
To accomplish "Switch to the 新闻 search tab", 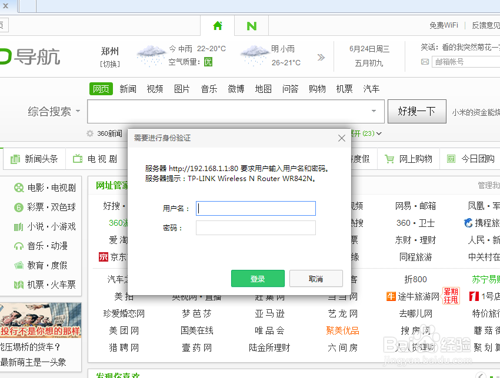I will pos(128,88).
